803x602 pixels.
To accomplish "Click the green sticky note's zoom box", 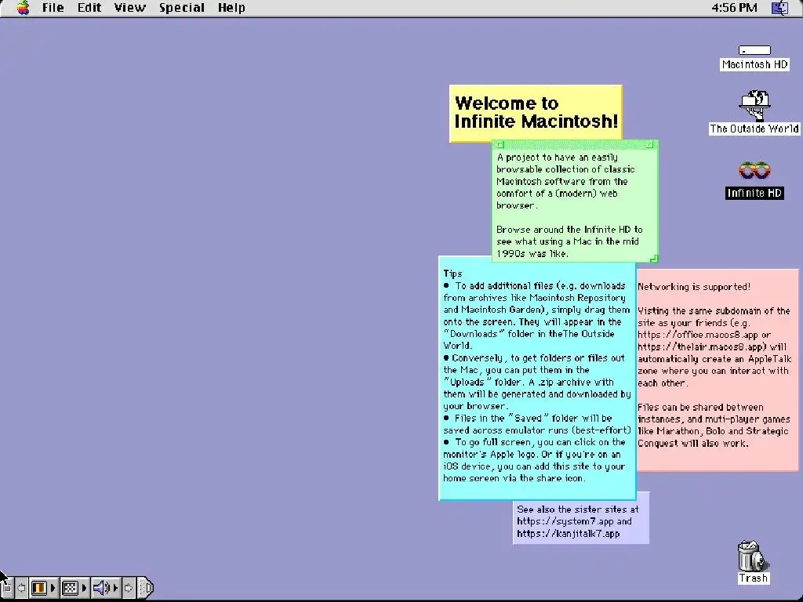I will pyautogui.click(x=650, y=145).
